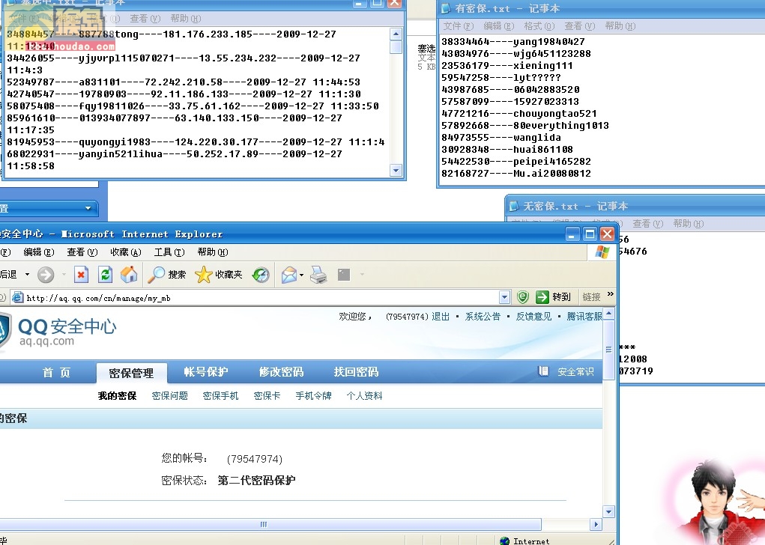The height and width of the screenshot is (545, 765).
Task: Open the 密保手机 sub-link
Action: tap(220, 396)
